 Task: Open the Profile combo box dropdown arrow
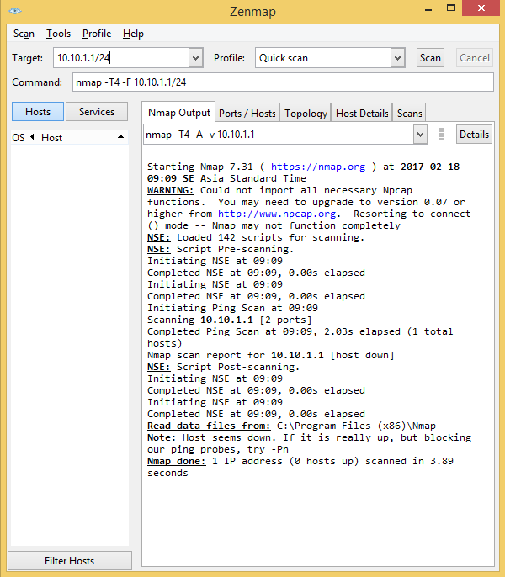tap(397, 58)
